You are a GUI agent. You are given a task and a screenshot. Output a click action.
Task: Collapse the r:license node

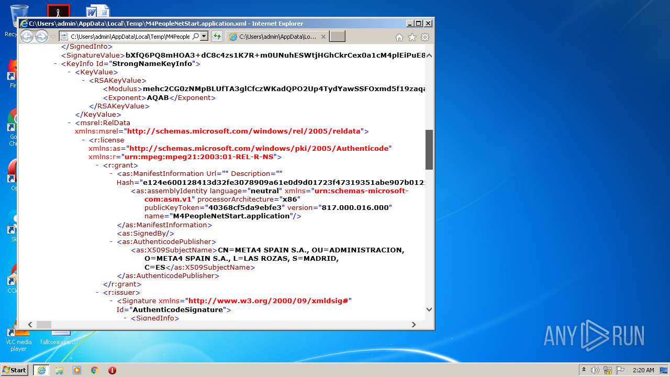(84, 140)
